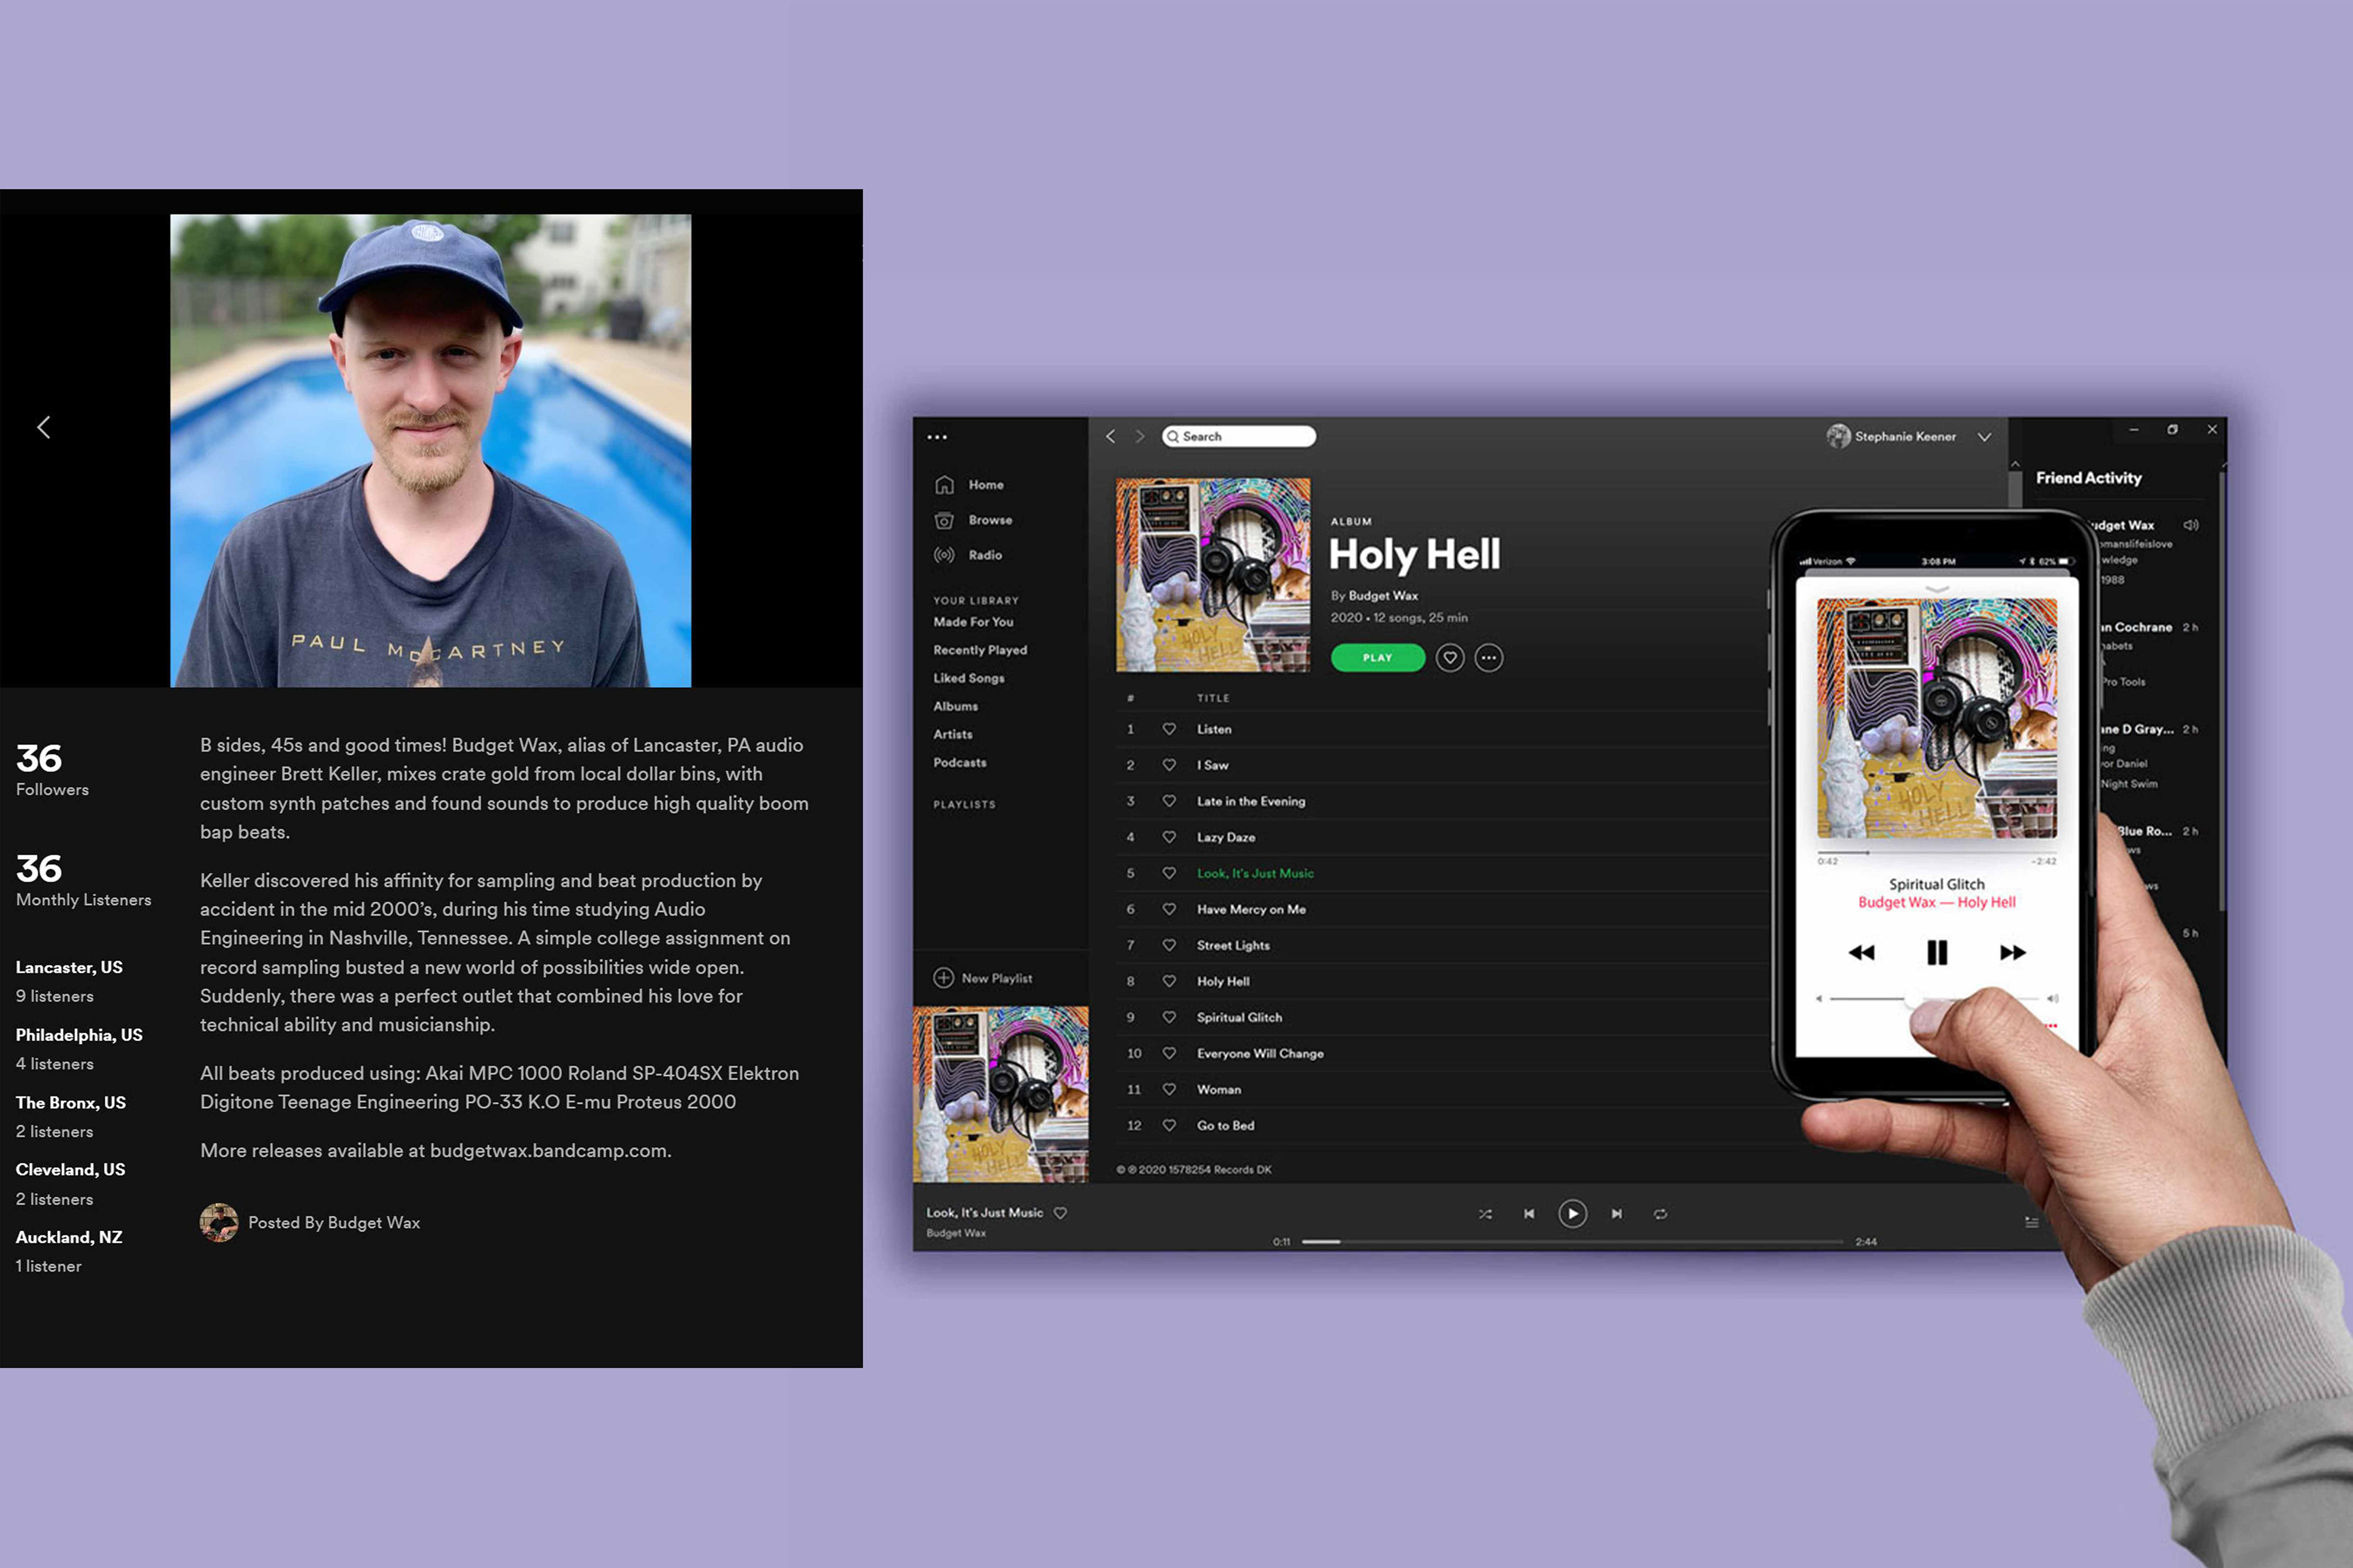Click the Home house icon
This screenshot has height=1568, width=2353.
point(944,485)
